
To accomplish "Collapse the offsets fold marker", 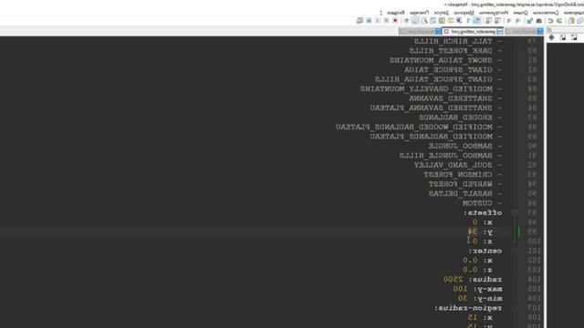I will pyautogui.click(x=515, y=212).
